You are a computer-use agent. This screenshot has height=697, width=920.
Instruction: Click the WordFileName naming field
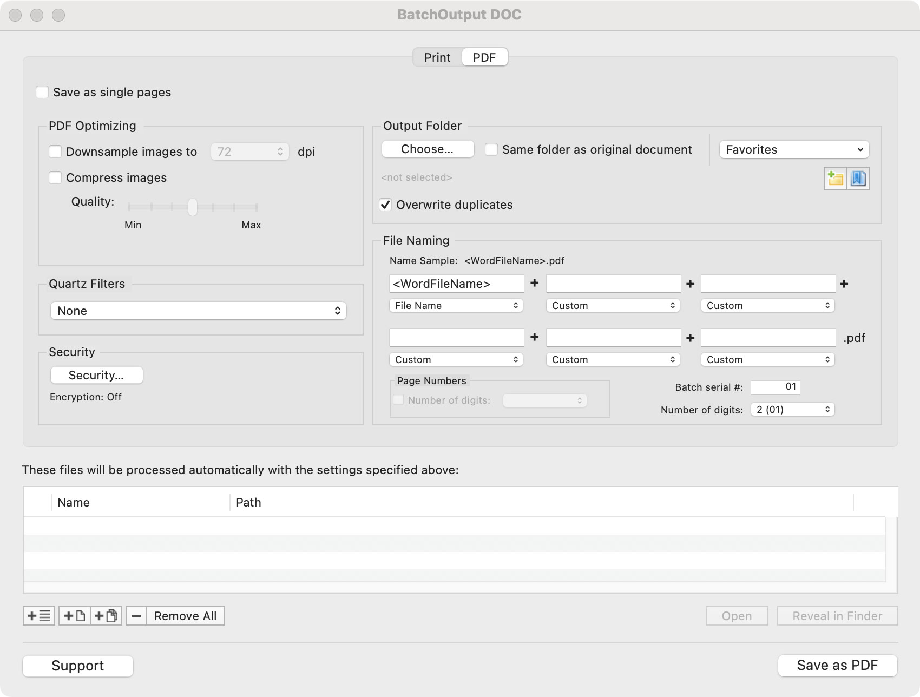click(456, 284)
